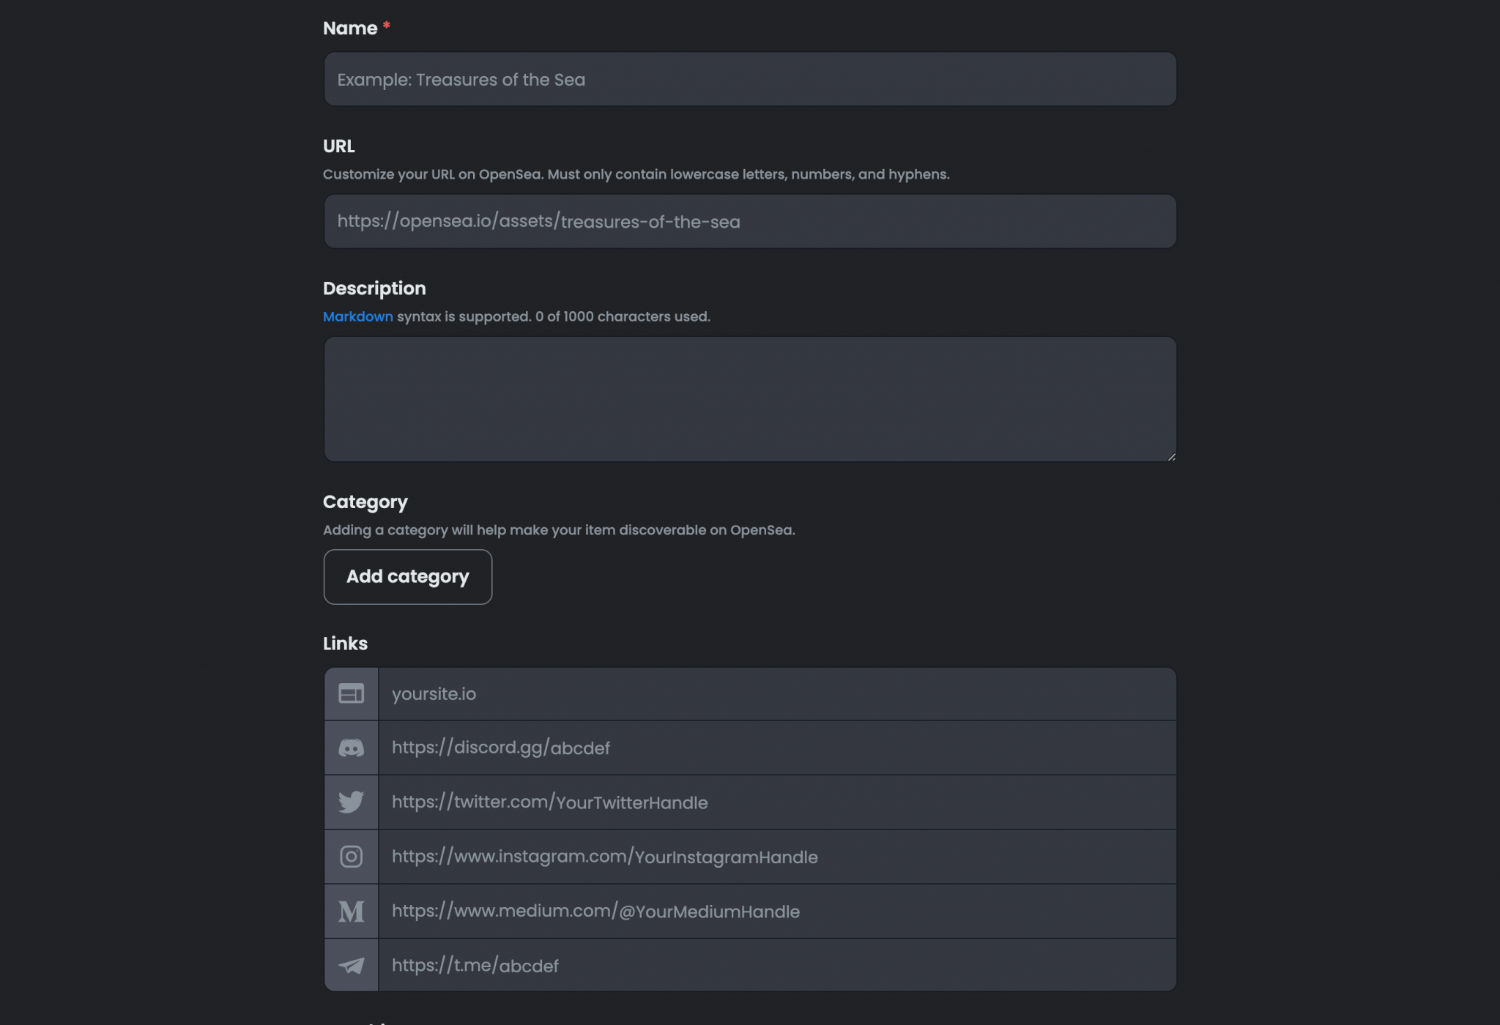This screenshot has width=1500, height=1025.
Task: Click the Medium 'M' icon
Action: point(351,911)
